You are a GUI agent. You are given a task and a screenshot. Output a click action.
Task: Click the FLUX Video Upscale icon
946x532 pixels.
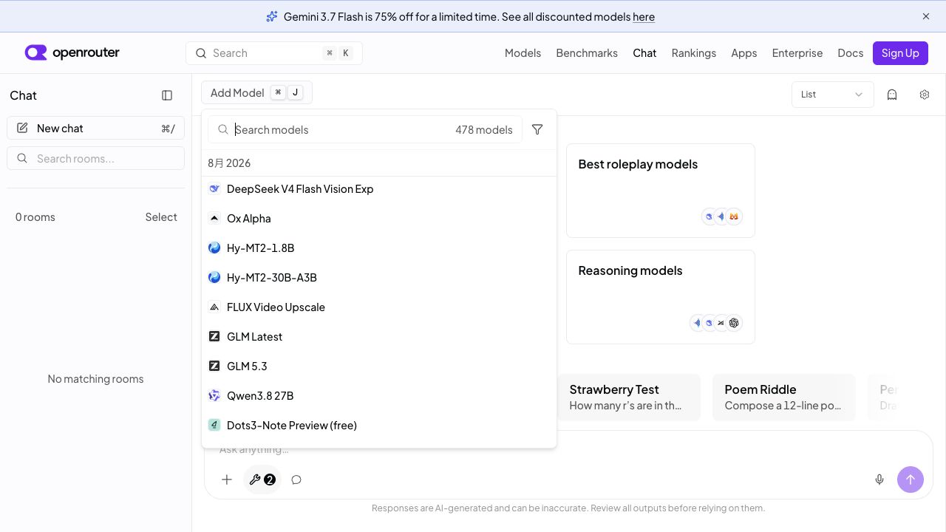[x=214, y=307]
